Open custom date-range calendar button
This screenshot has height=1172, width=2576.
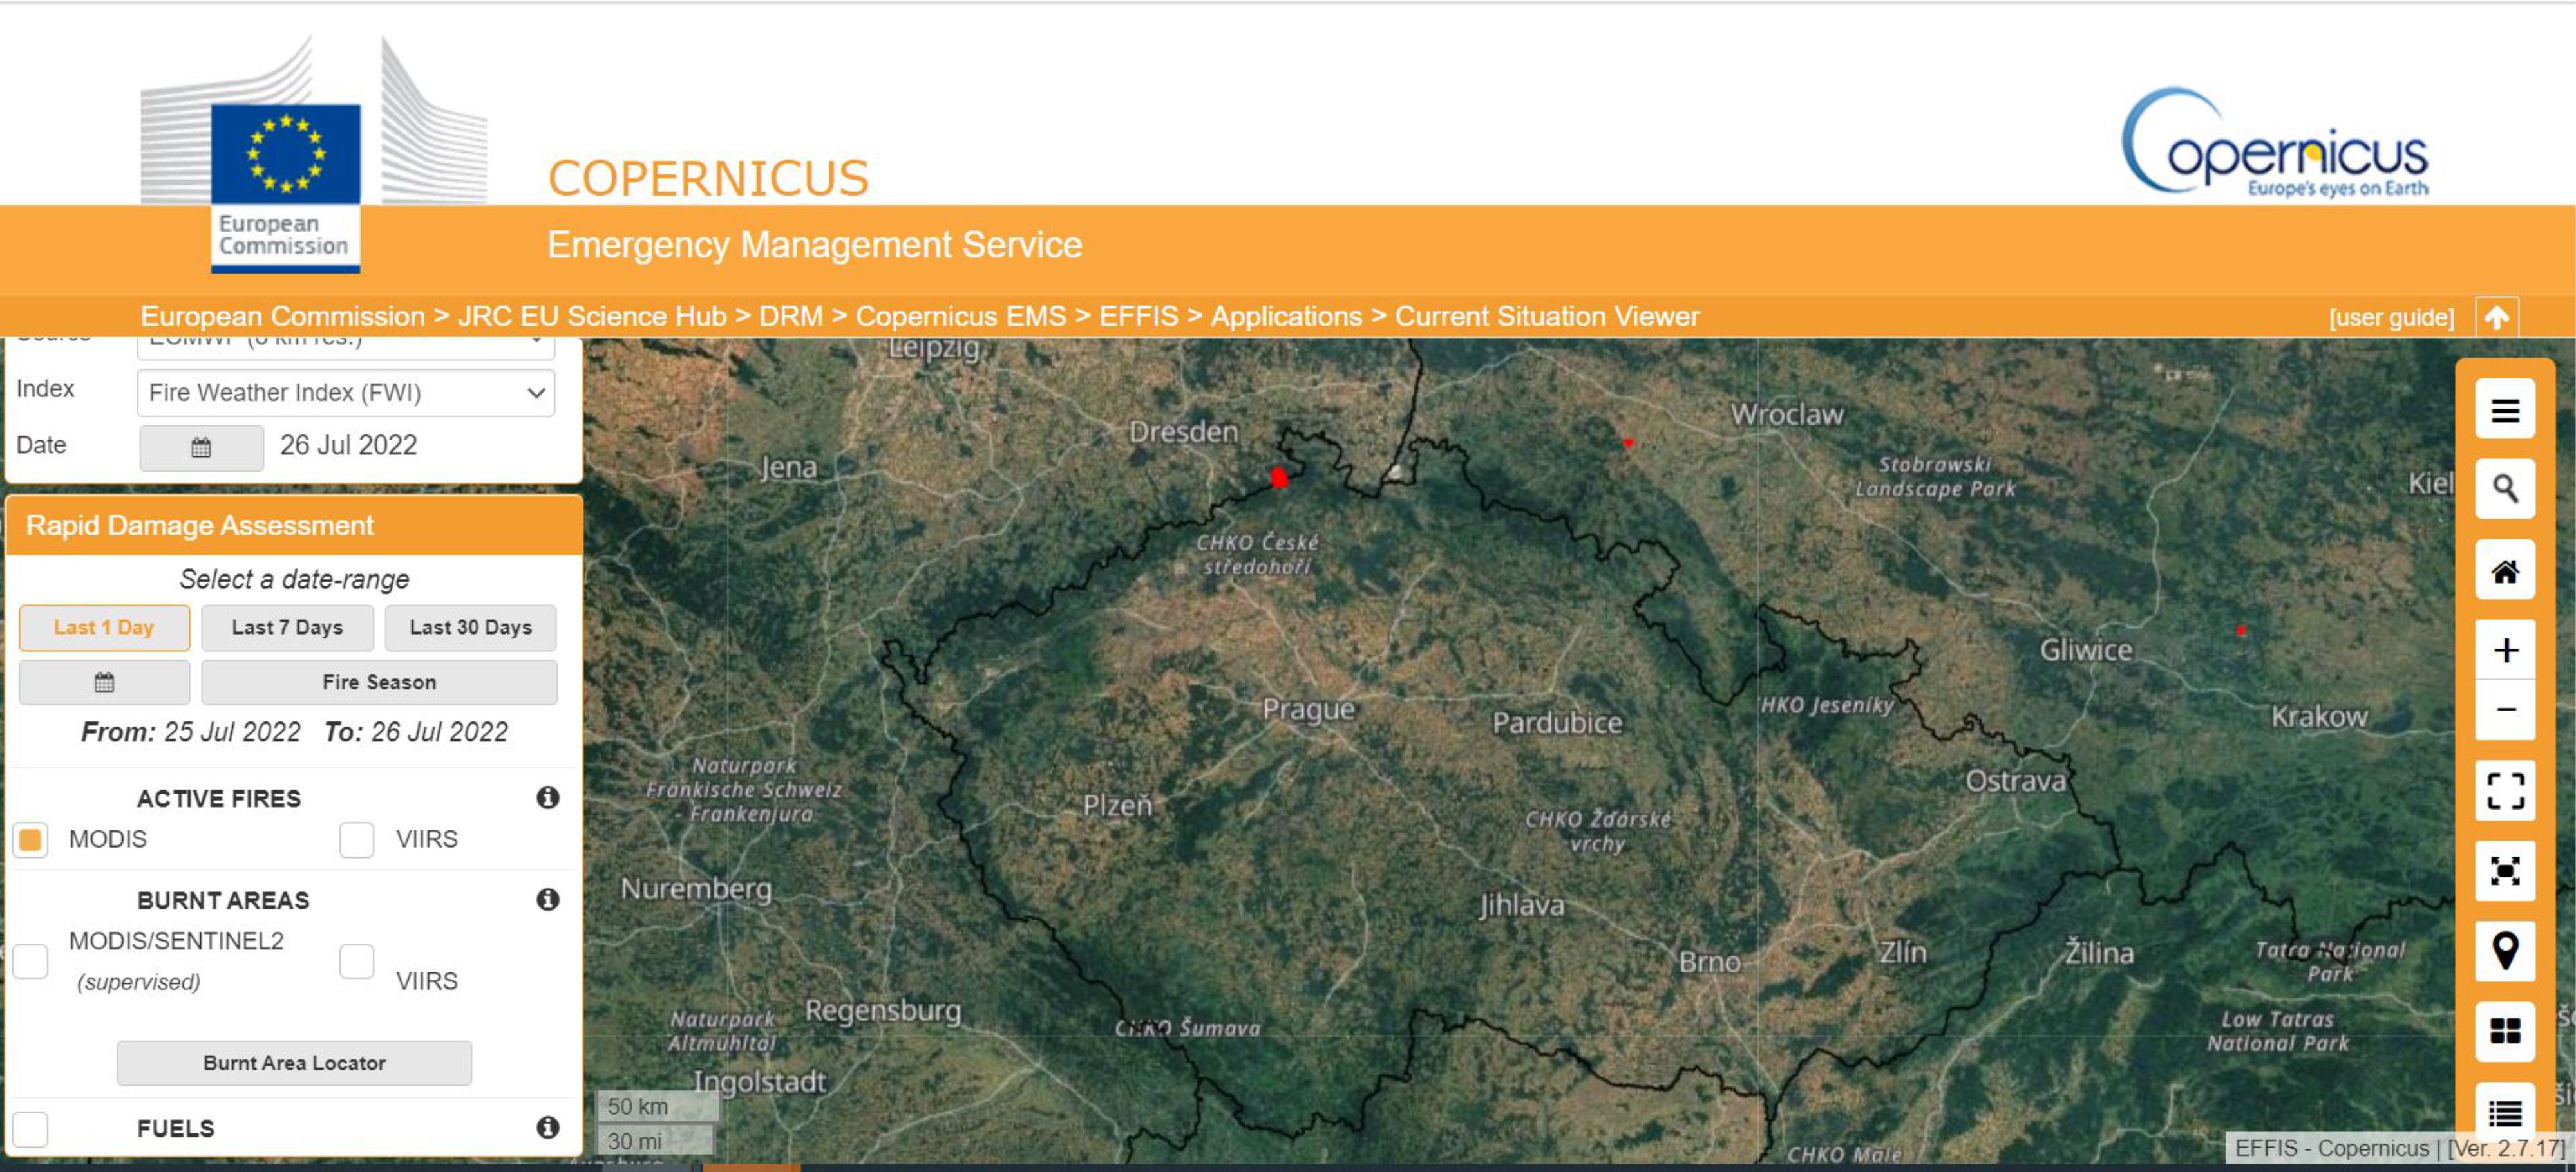click(104, 682)
